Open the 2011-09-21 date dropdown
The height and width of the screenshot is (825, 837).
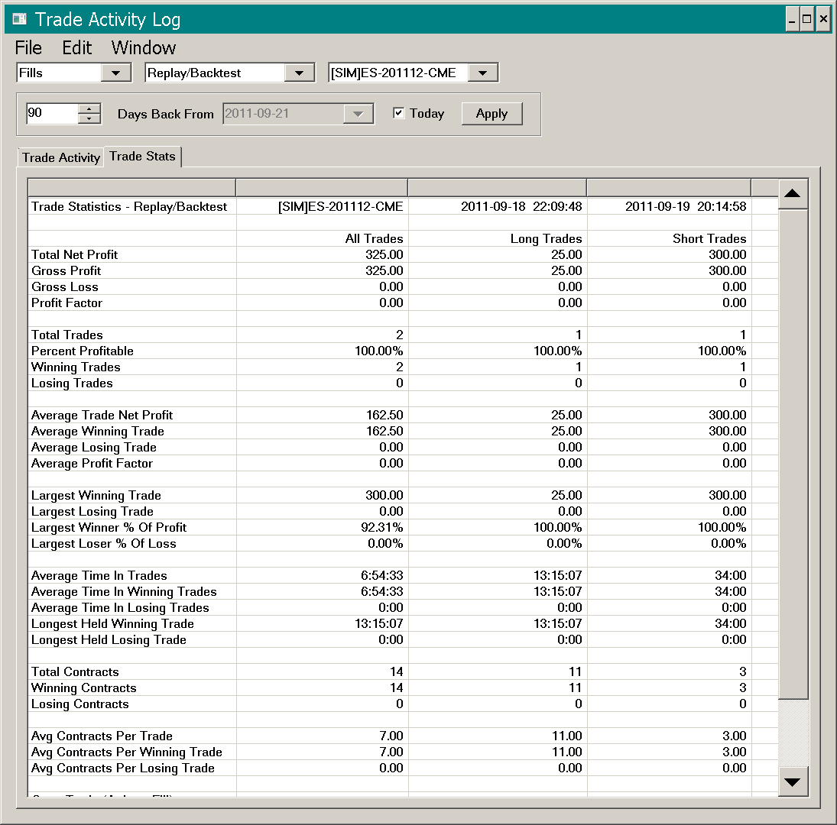click(358, 114)
